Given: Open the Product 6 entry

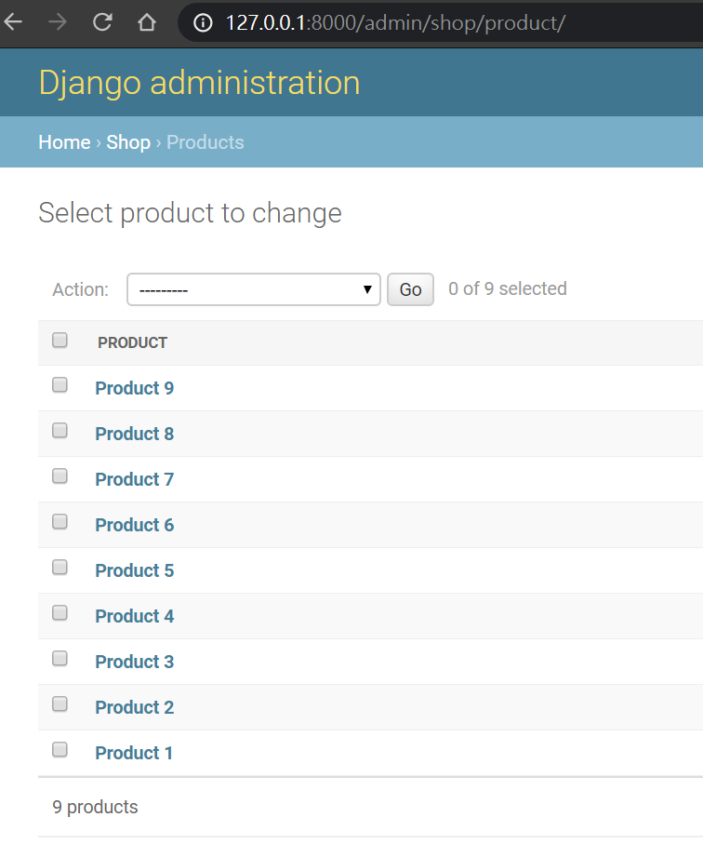Looking at the screenshot, I should (135, 525).
